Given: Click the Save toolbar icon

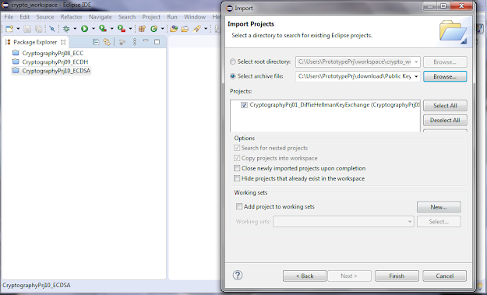Looking at the screenshot, I should click(x=27, y=29).
